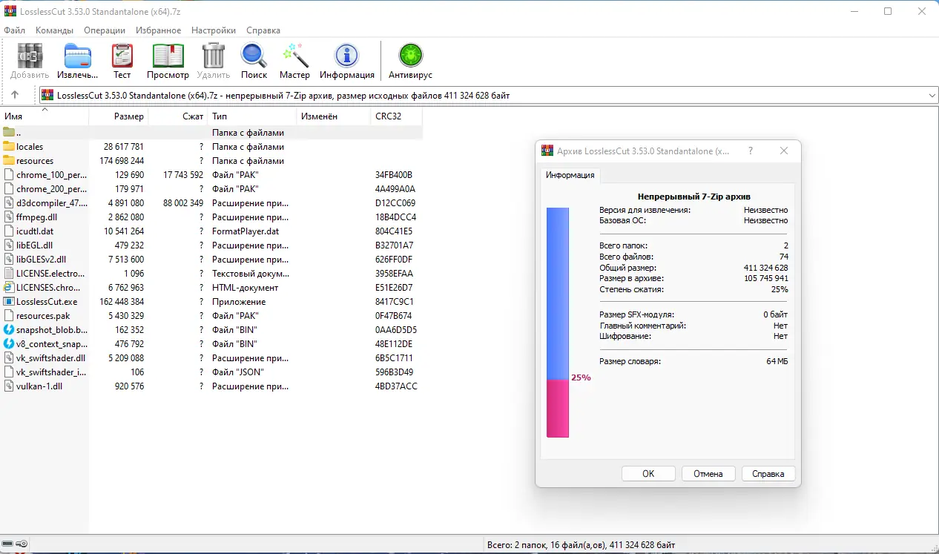Click the d3dcompiler_47 dll file icon
Image resolution: width=939 pixels, height=554 pixels.
pyautogui.click(x=9, y=203)
